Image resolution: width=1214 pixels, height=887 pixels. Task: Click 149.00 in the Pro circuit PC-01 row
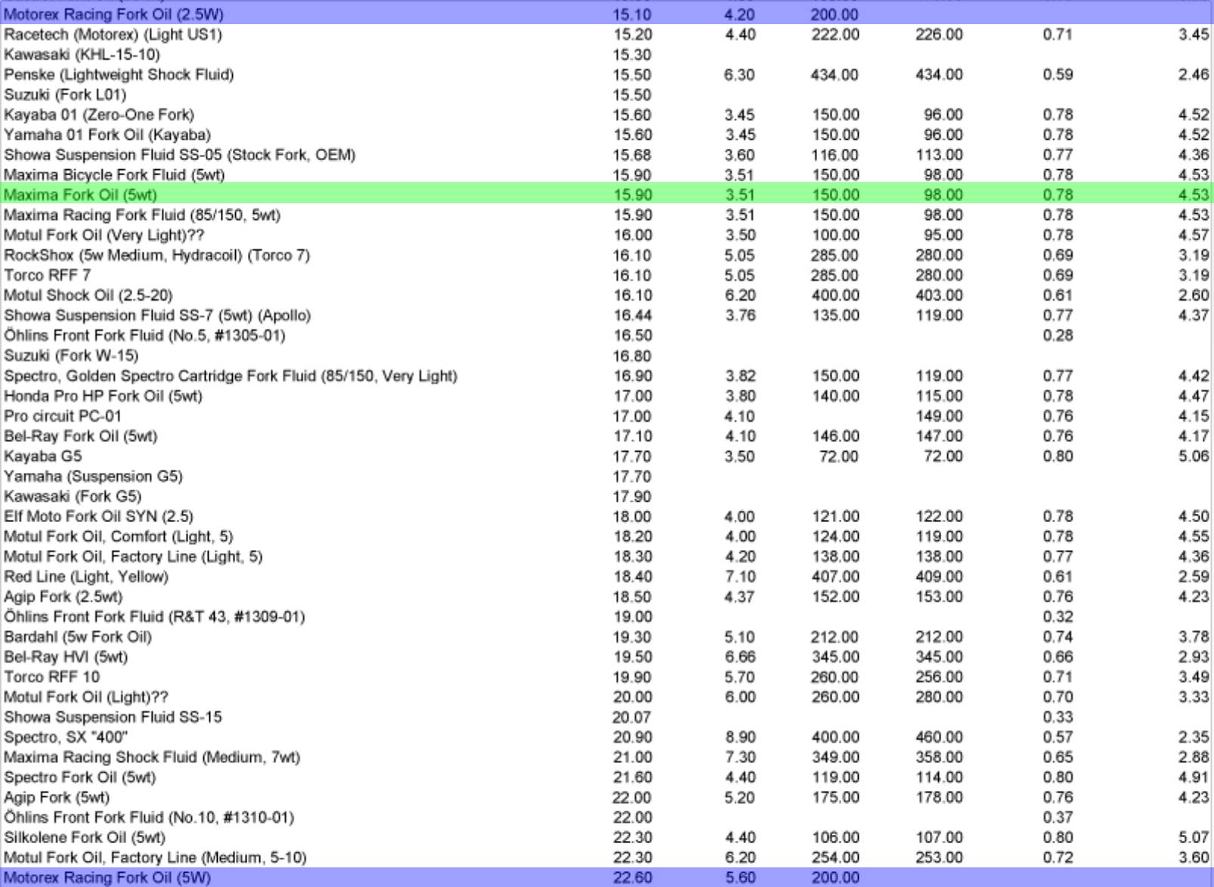tap(939, 416)
